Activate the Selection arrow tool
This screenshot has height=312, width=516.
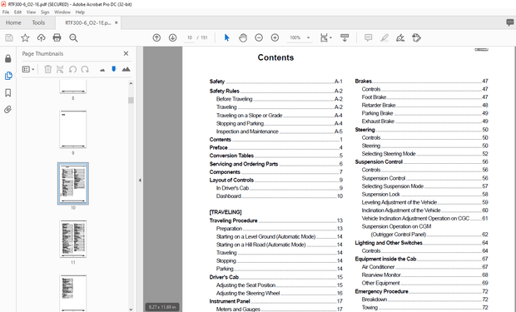tap(226, 37)
